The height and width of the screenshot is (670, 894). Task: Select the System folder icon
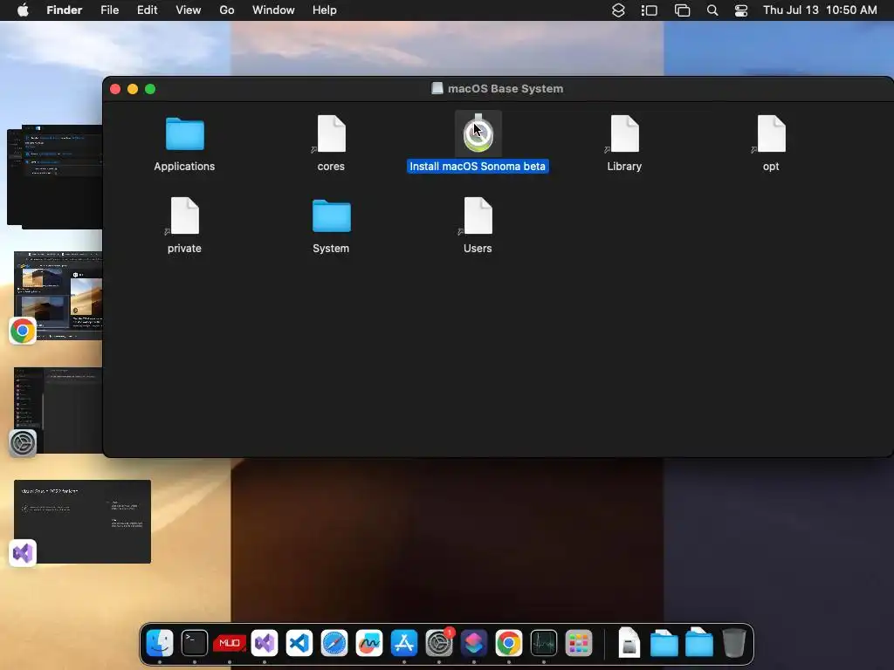[331, 216]
